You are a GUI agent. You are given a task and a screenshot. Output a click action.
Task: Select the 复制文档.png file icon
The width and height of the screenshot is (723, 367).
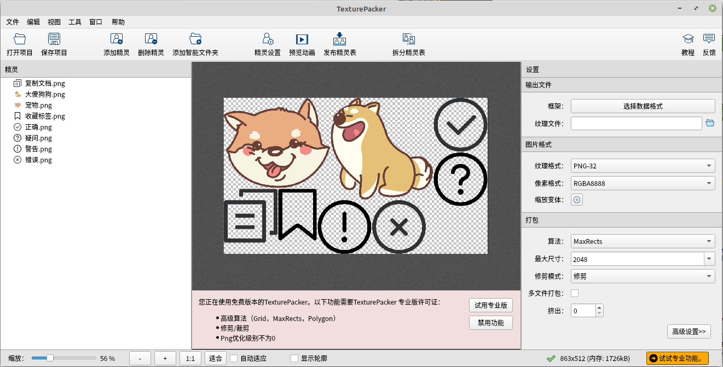(x=18, y=83)
